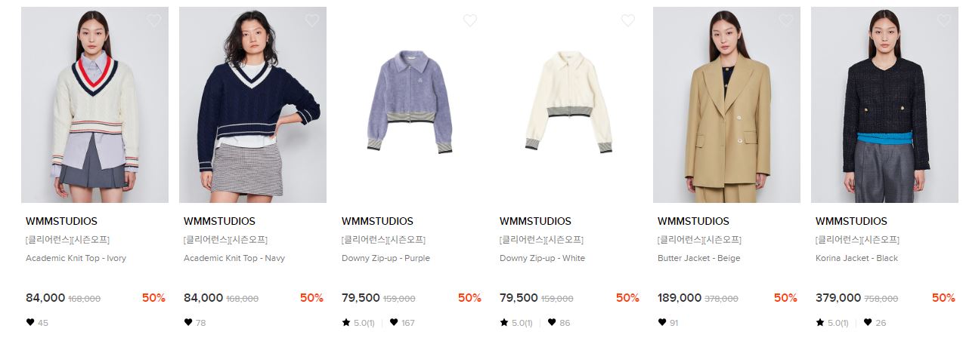The width and height of the screenshot is (963, 344).
Task: Click filled heart showing 45 likes
Action: (30, 322)
